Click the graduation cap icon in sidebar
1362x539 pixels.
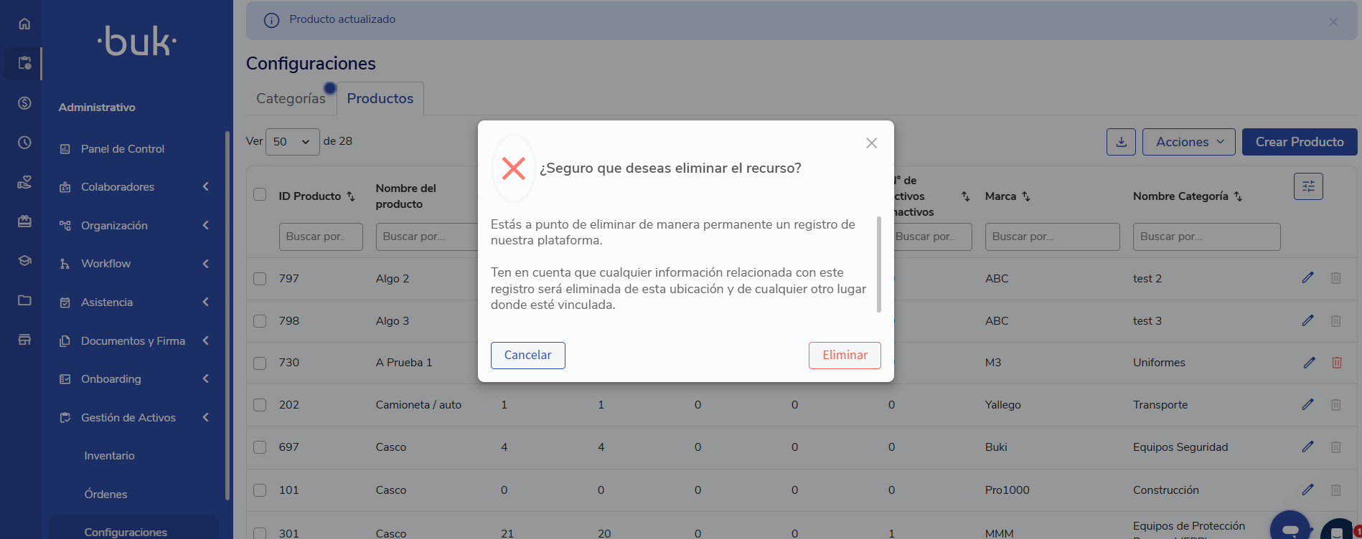24,261
